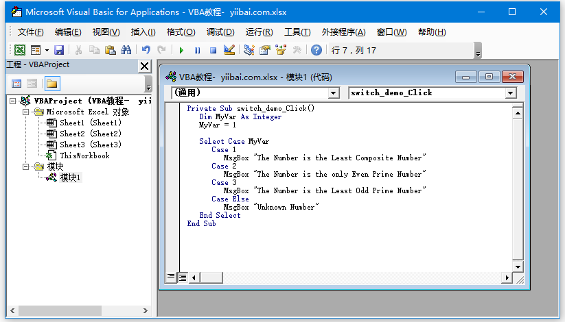
Task: Click the Paste clipboard icon
Action: click(110, 50)
